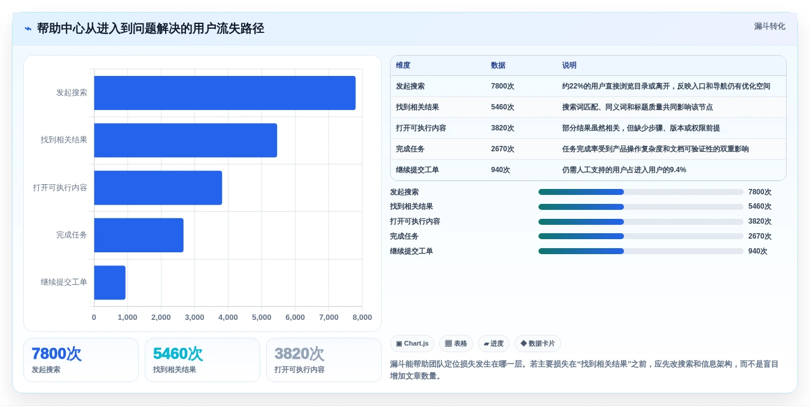Click the 发起搜索 bar in the chart
The width and height of the screenshot is (810, 406).
[x=225, y=93]
